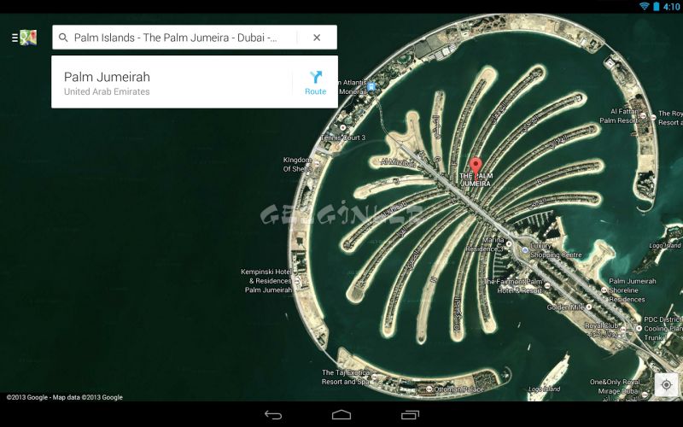The height and width of the screenshot is (427, 683).
Task: Select the Marina Residence 3 marker
Action: 508,244
